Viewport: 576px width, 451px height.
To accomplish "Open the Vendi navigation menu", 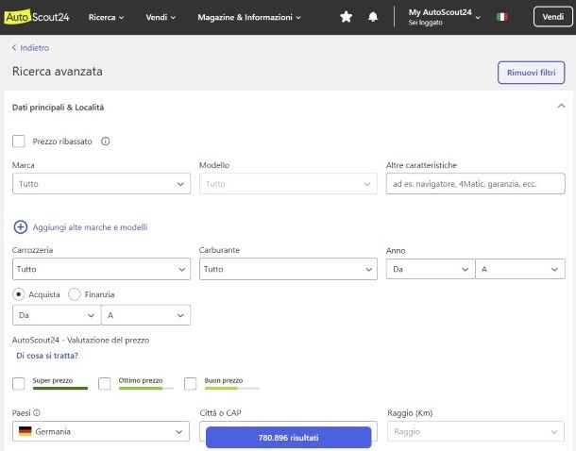I will pyautogui.click(x=161, y=17).
